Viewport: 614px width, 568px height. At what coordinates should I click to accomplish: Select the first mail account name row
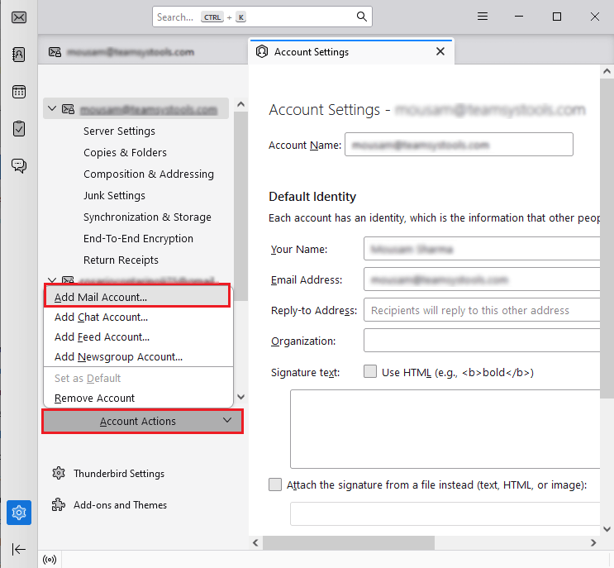136,108
